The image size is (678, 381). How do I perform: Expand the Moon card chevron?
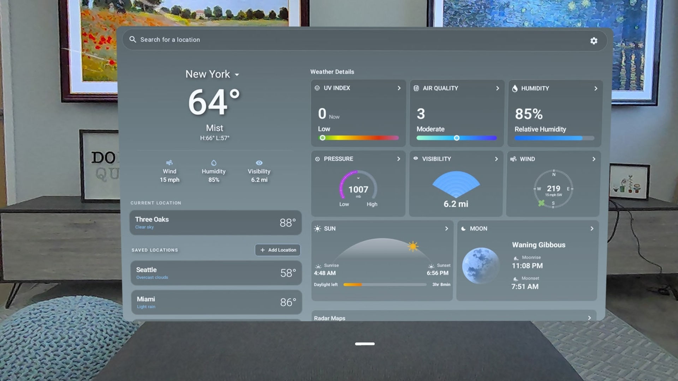pos(592,229)
